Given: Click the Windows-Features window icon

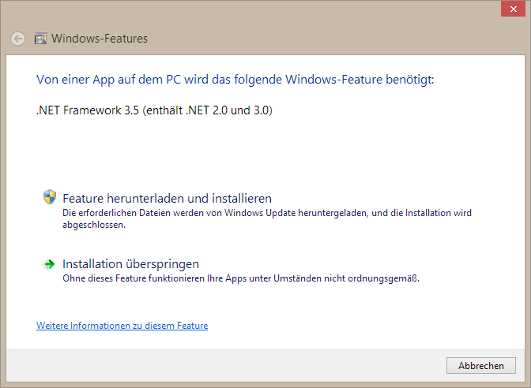Looking at the screenshot, I should [41, 39].
